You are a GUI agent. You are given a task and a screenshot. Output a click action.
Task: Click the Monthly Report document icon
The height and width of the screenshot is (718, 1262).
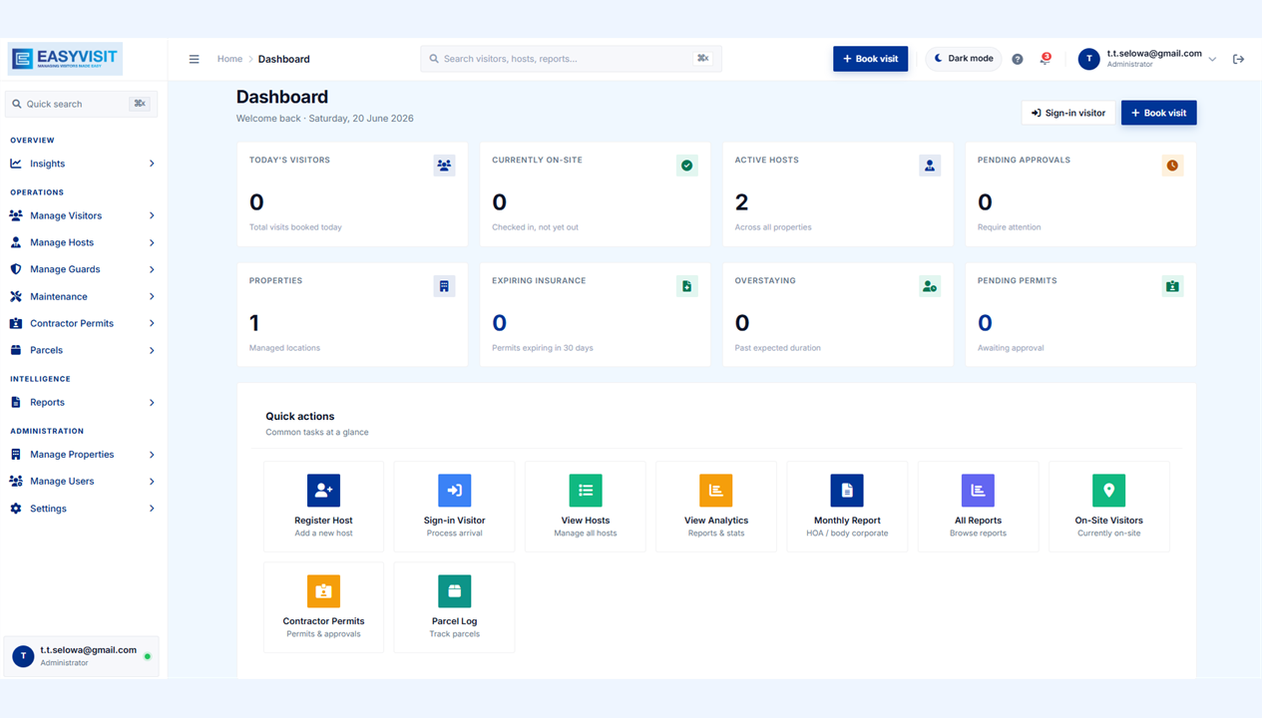[x=847, y=491]
